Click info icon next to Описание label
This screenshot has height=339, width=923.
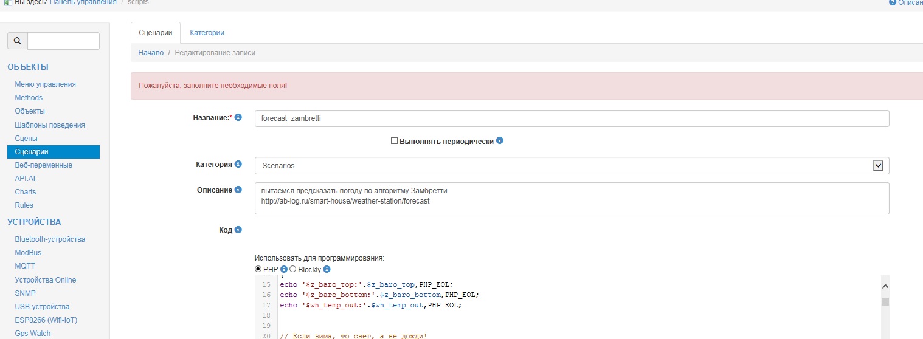pos(238,190)
